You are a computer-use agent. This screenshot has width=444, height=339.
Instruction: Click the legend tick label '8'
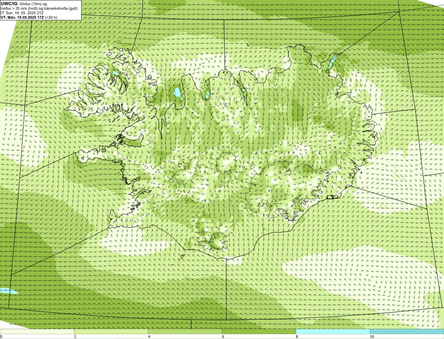tap(297, 337)
